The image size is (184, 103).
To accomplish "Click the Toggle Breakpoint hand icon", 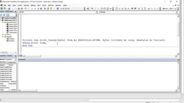I will (139, 9).
